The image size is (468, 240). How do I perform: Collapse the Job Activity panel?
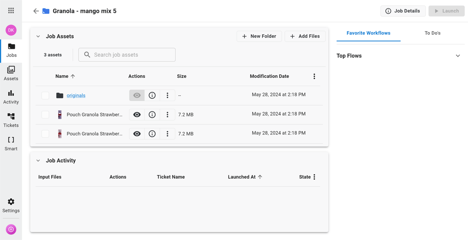[38, 161]
